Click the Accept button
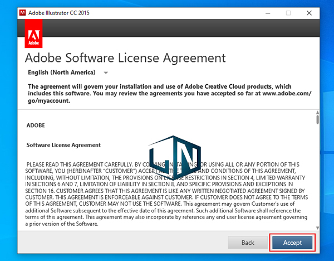The height and width of the screenshot is (261, 334). pyautogui.click(x=292, y=243)
